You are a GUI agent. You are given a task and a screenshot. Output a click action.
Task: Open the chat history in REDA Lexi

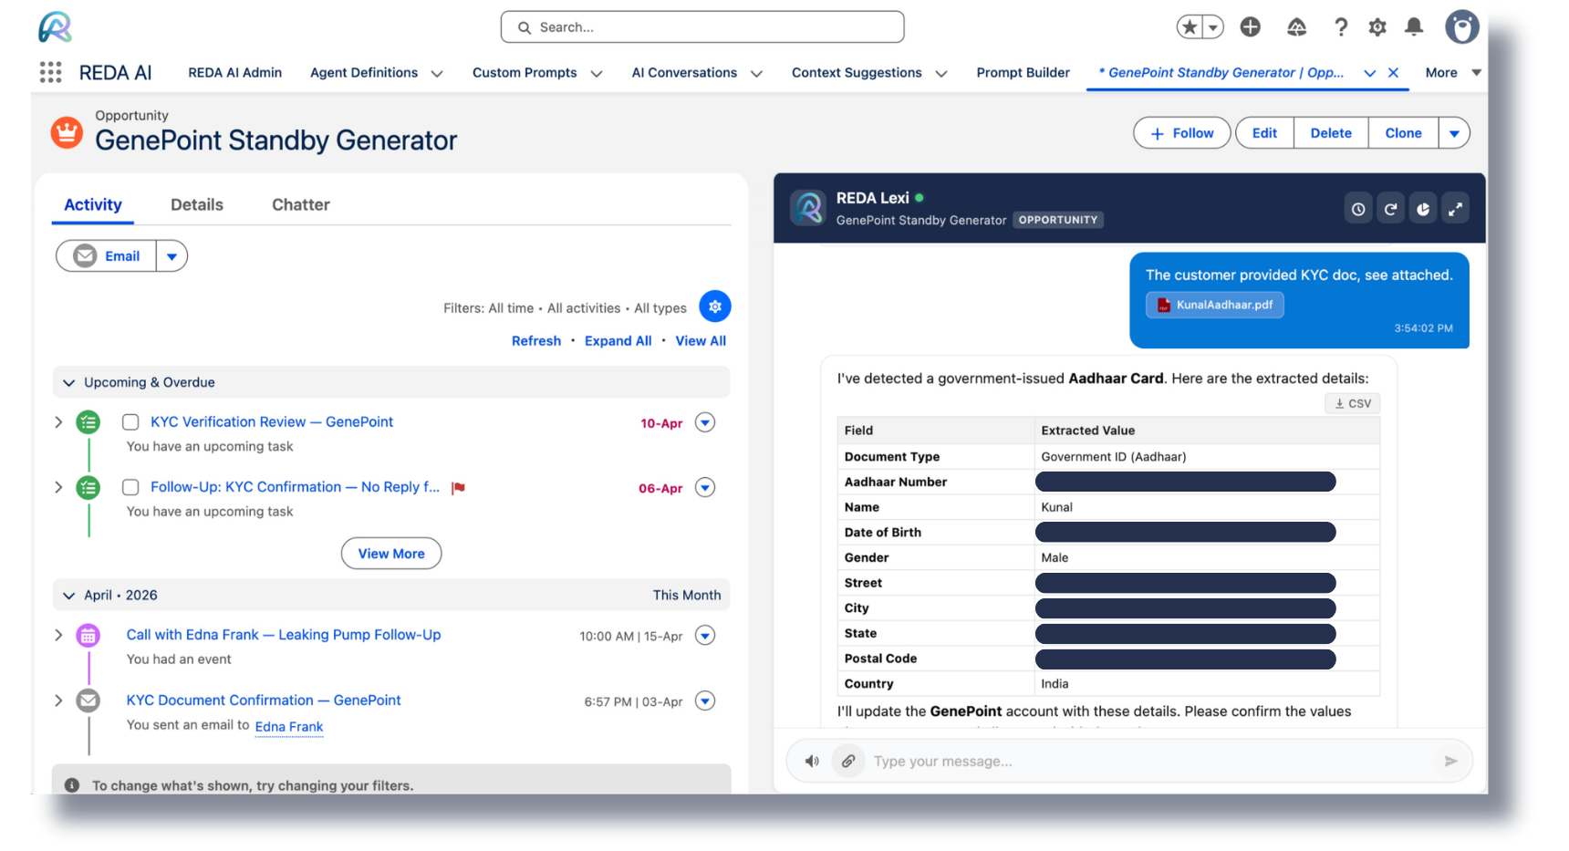pyautogui.click(x=1358, y=208)
